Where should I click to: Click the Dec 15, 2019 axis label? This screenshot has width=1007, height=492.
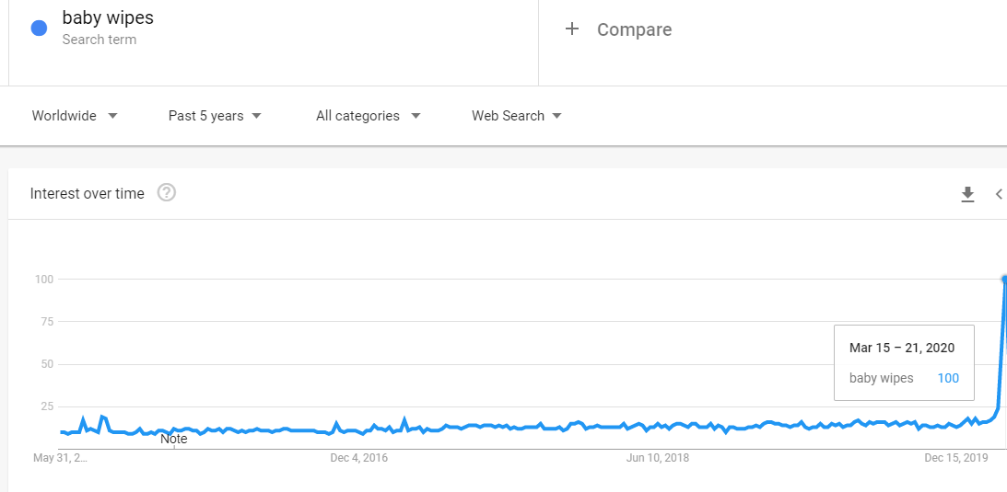(x=956, y=457)
